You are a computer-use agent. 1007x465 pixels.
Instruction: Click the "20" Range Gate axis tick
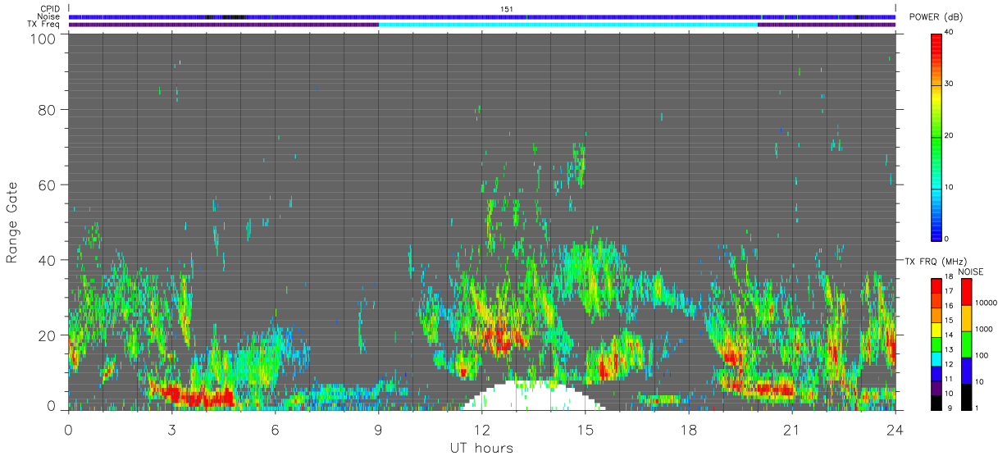pyautogui.click(x=48, y=335)
